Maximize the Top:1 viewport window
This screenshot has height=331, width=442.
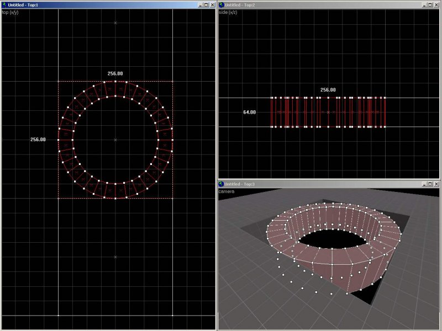click(206, 4)
